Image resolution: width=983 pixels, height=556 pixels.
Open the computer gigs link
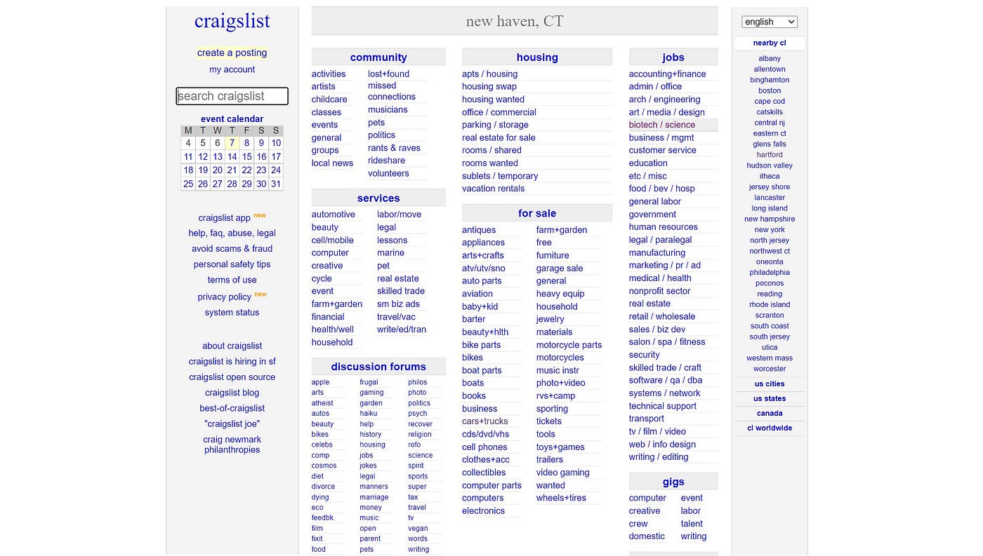click(647, 499)
